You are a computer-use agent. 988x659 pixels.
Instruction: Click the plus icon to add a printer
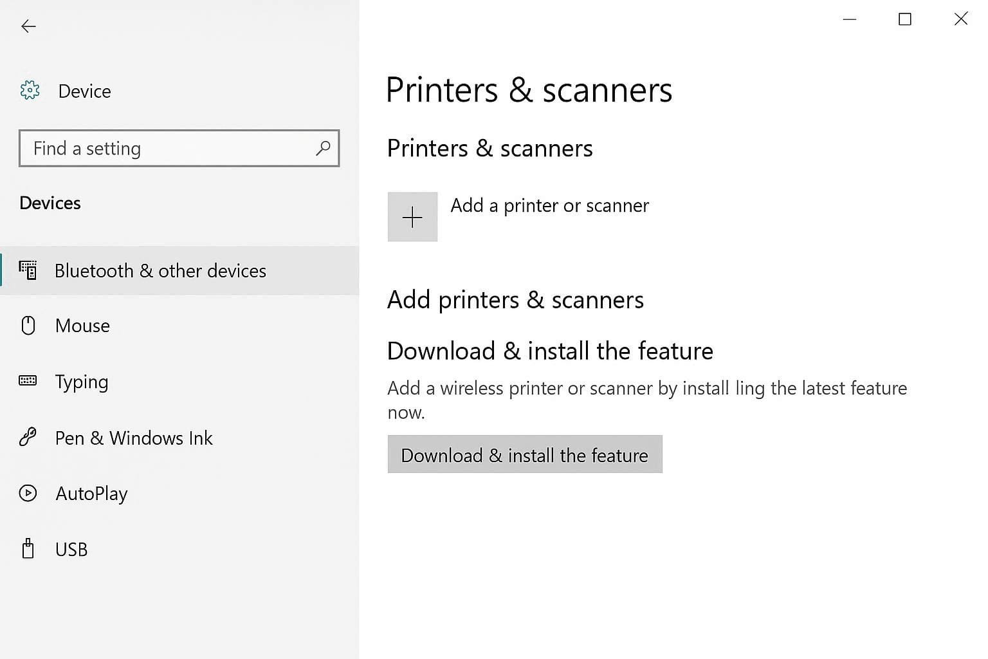[412, 217]
